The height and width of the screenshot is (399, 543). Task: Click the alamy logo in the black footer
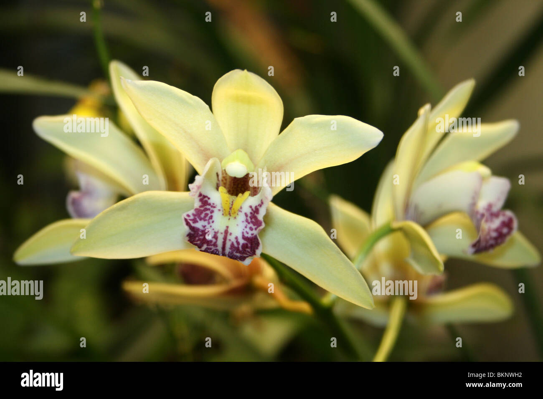pos(42,380)
